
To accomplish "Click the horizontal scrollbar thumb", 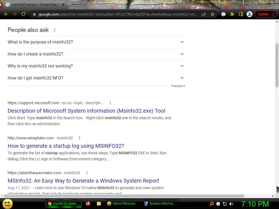I will (124, 196).
